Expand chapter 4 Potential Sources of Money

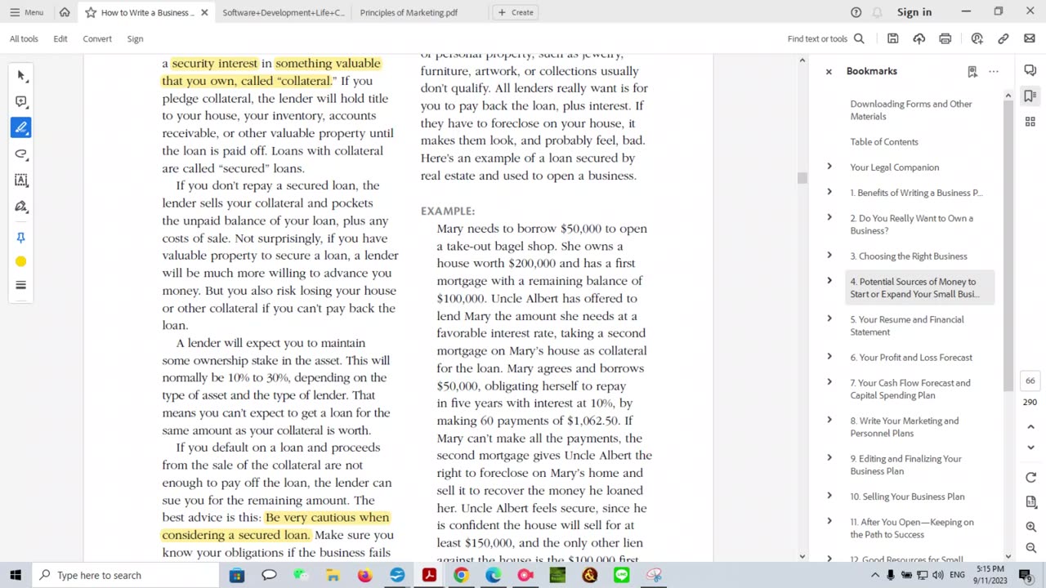(829, 281)
